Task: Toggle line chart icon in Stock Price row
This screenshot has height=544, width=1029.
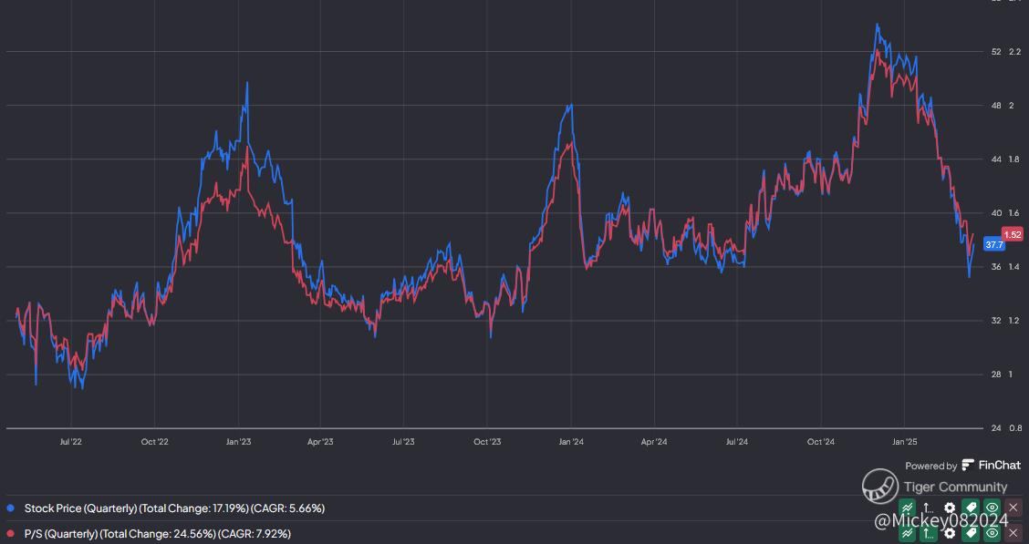Action: tap(908, 508)
